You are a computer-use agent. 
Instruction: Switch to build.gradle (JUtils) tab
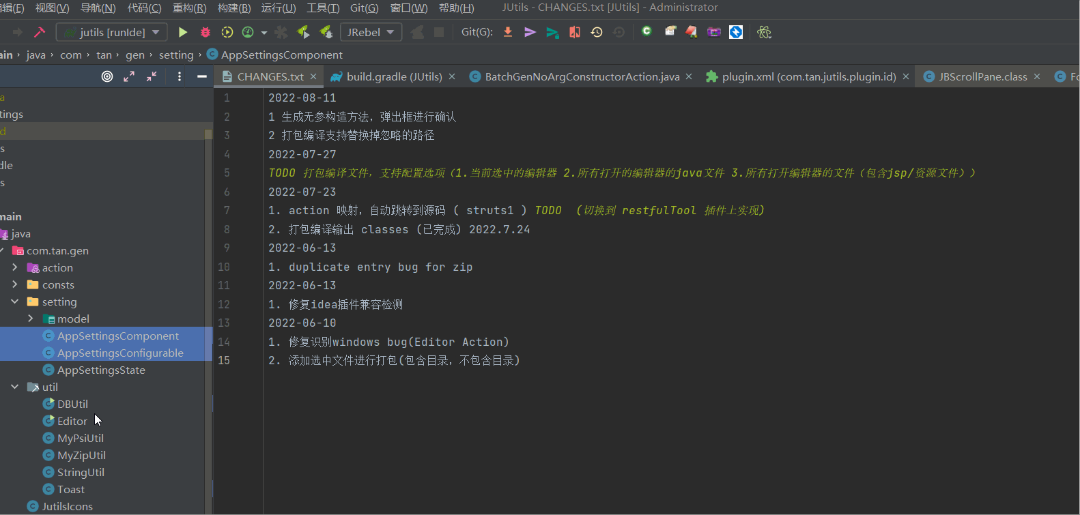(394, 76)
